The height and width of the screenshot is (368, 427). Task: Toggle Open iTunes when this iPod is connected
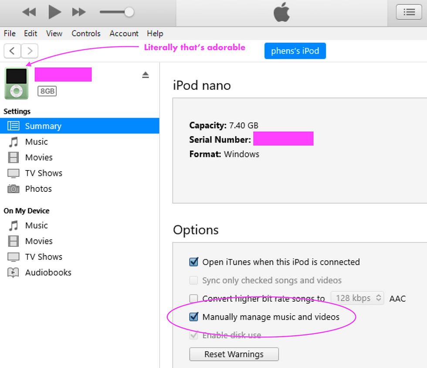click(x=193, y=262)
